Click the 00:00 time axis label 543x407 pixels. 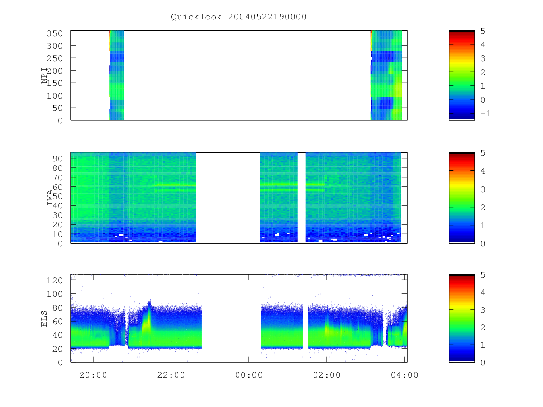click(249, 375)
